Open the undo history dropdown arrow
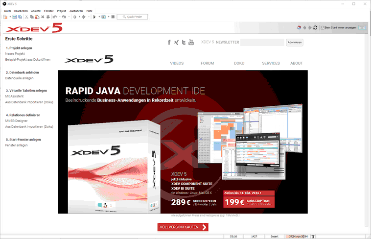 60,17
